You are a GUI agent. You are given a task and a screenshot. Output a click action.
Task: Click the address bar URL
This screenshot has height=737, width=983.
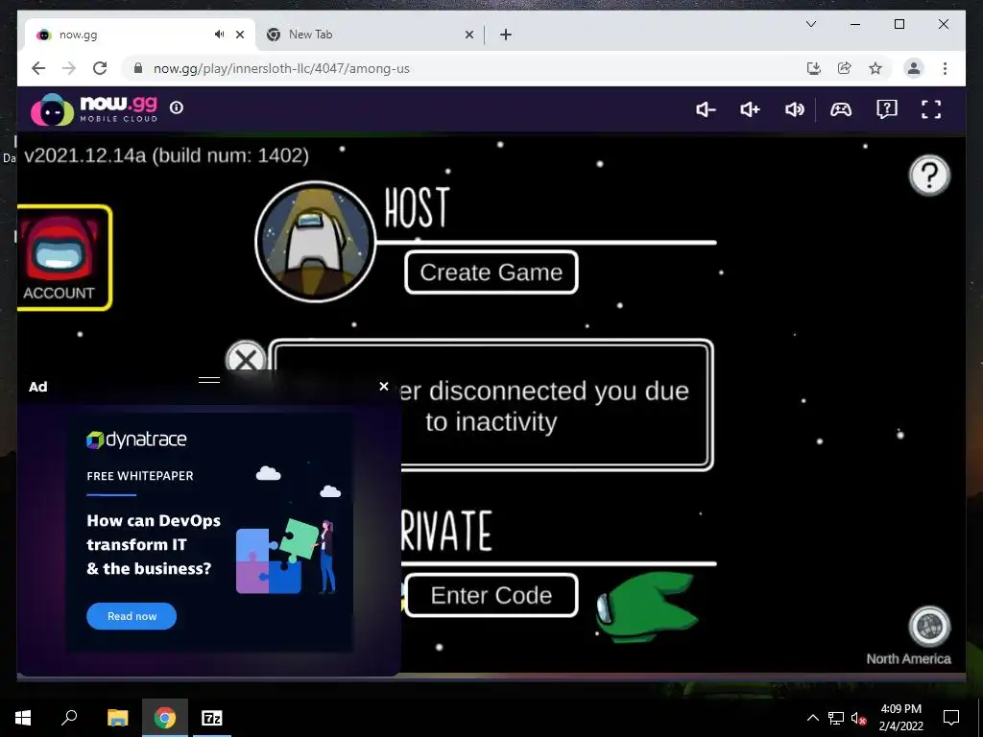click(281, 68)
